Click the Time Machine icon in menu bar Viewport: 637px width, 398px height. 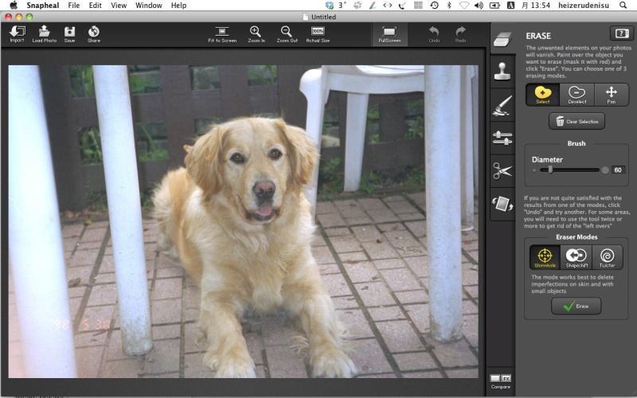click(x=434, y=6)
